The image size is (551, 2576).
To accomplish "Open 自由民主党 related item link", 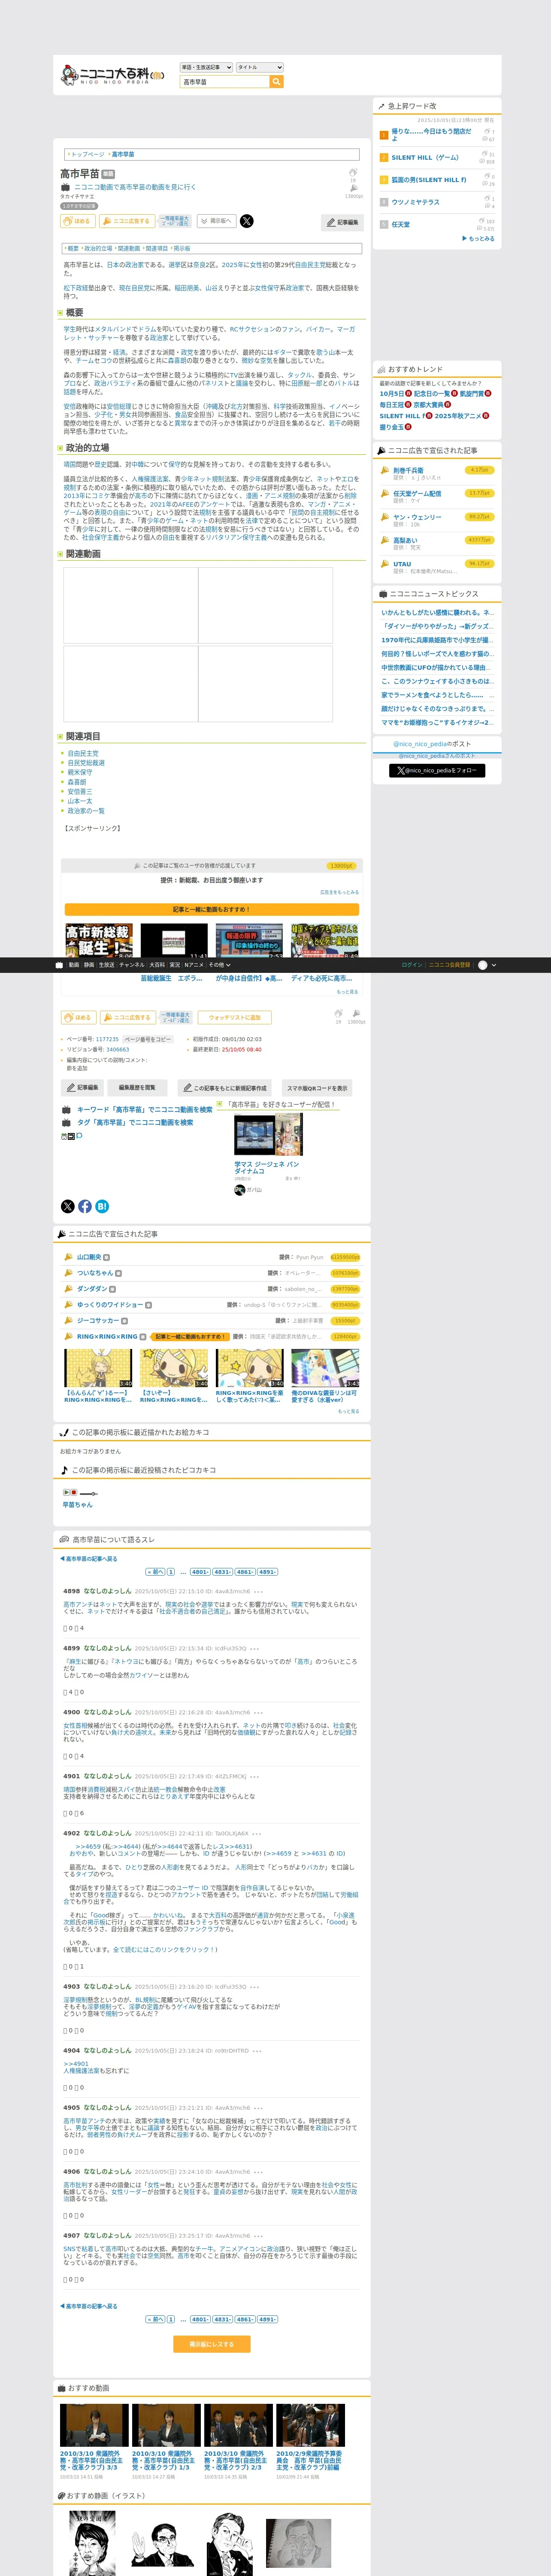I will coord(83,754).
